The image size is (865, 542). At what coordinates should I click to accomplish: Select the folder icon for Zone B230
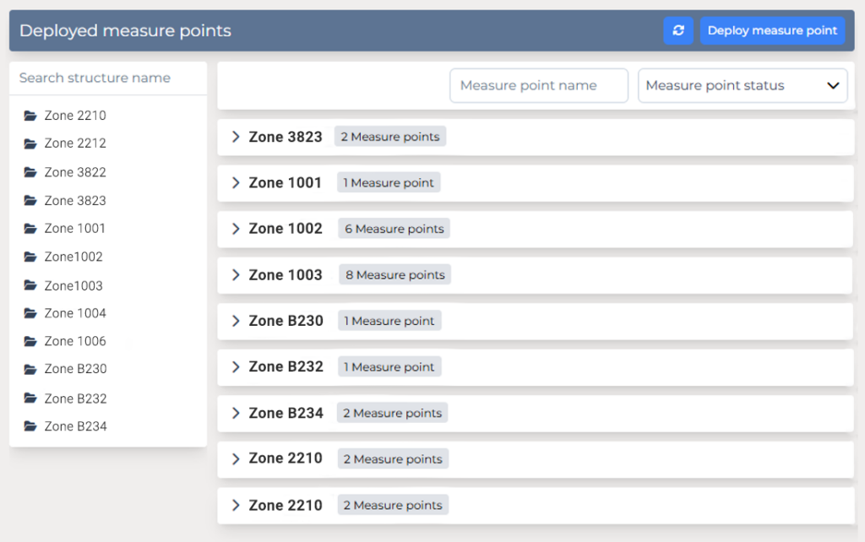pyautogui.click(x=28, y=369)
